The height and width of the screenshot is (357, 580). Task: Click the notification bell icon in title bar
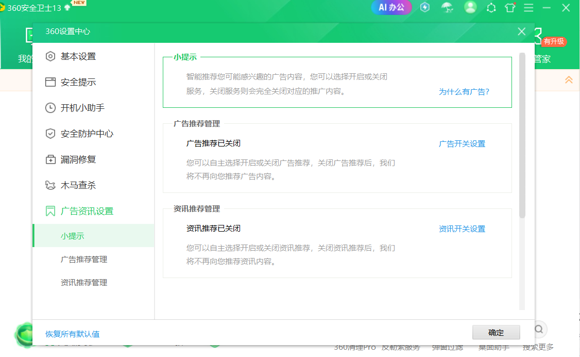click(491, 8)
